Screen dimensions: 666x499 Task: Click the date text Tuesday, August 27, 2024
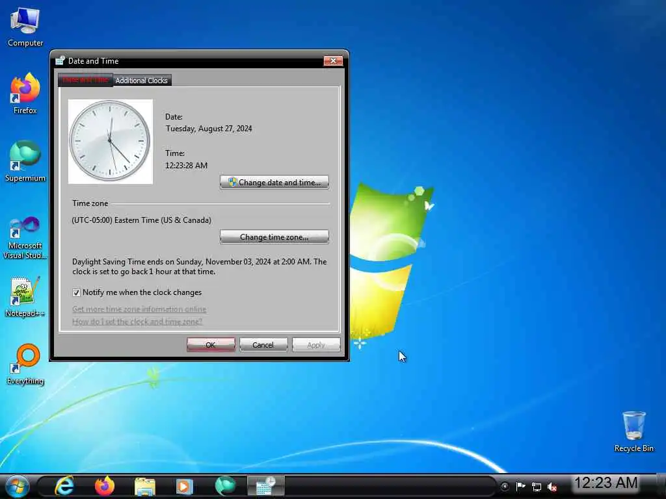[x=209, y=129]
